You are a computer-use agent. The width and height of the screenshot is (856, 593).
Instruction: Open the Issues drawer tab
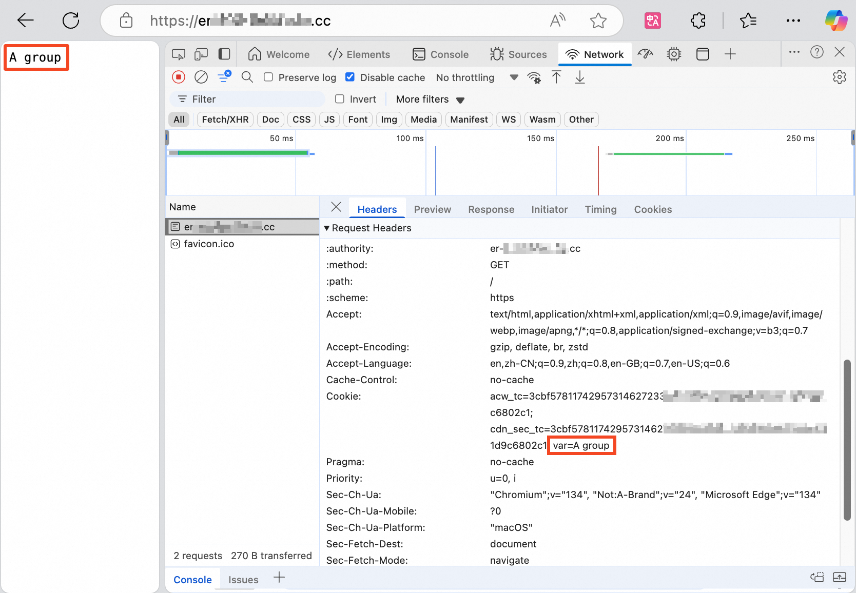click(243, 580)
